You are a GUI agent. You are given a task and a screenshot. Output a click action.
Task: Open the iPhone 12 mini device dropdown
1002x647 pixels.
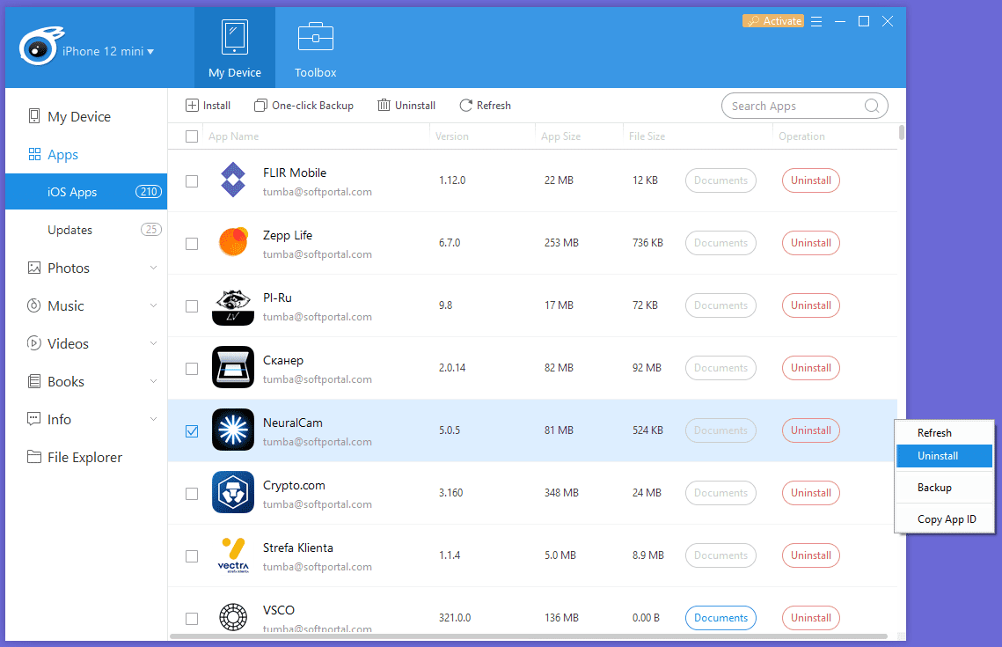(108, 51)
